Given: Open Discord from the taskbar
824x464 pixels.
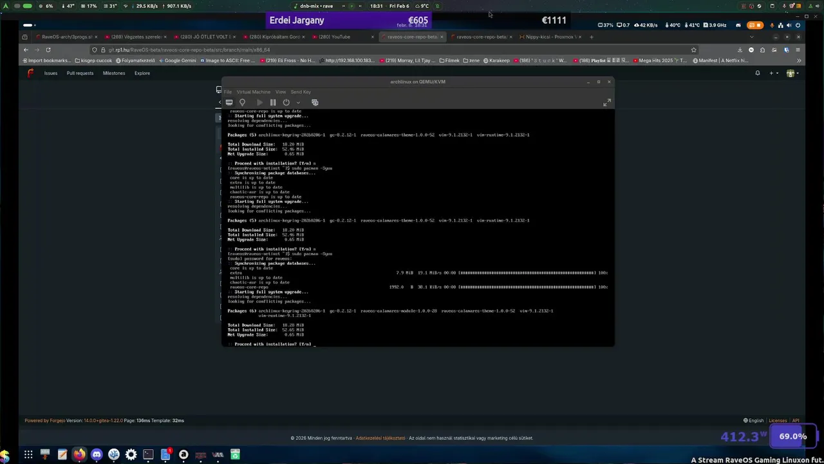Looking at the screenshot, I should [97, 455].
